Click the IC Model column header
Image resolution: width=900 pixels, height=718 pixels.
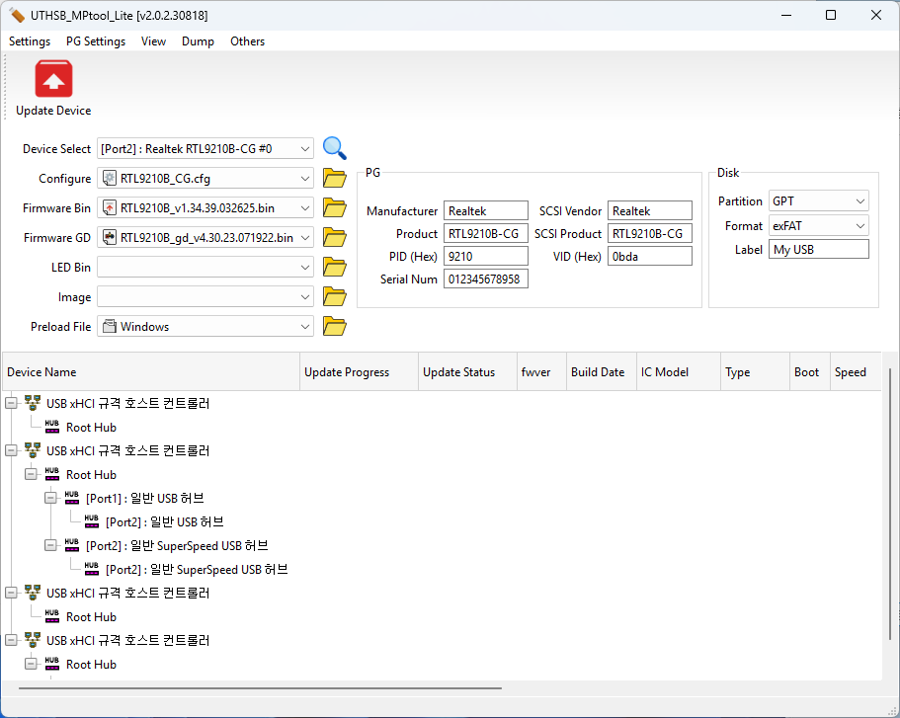pos(679,372)
